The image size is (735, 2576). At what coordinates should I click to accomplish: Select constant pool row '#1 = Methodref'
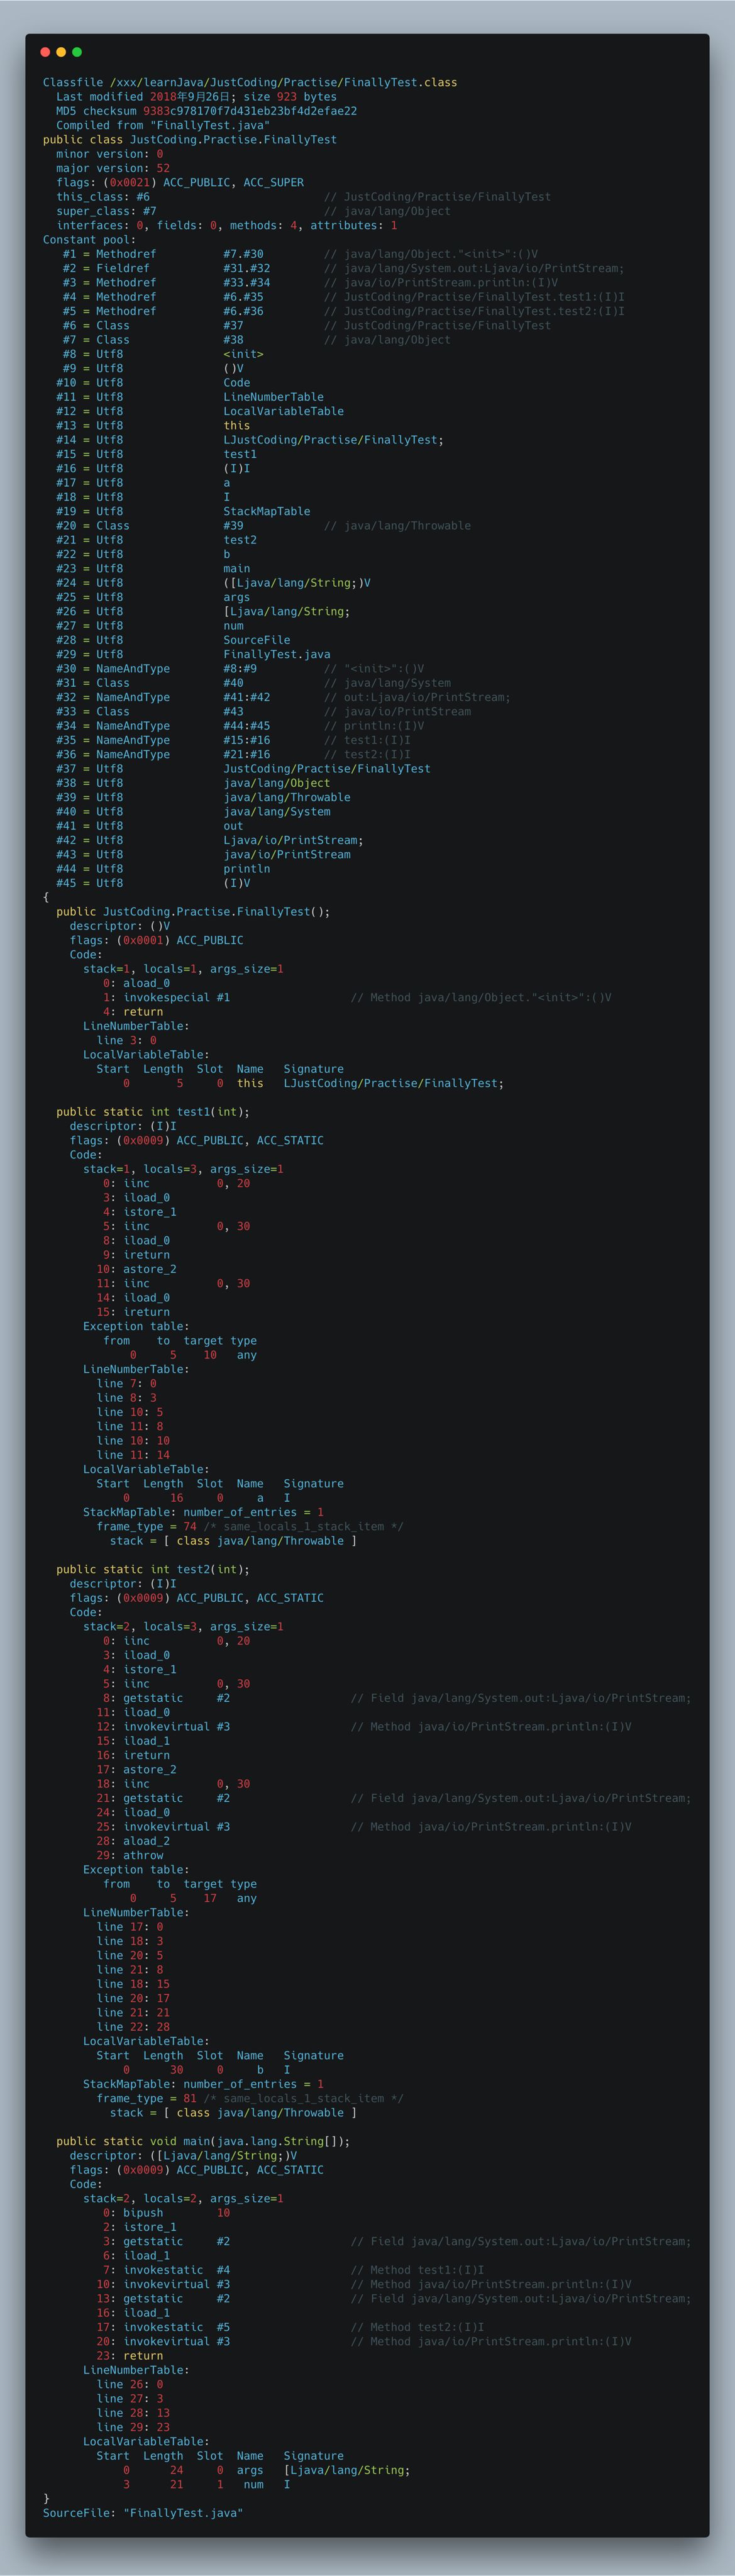pyautogui.click(x=300, y=254)
